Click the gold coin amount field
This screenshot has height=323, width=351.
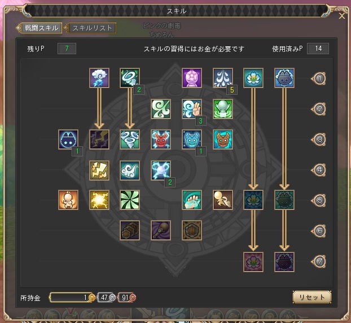click(72, 298)
